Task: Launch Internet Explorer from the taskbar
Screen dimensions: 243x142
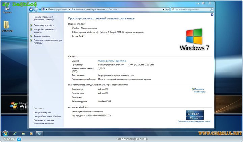Action: coord(15,133)
